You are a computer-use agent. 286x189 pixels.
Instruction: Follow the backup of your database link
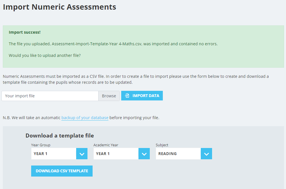tap(85, 118)
